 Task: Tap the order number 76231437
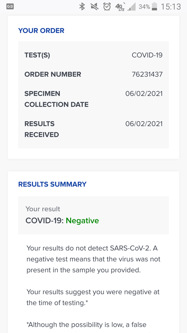click(x=147, y=74)
